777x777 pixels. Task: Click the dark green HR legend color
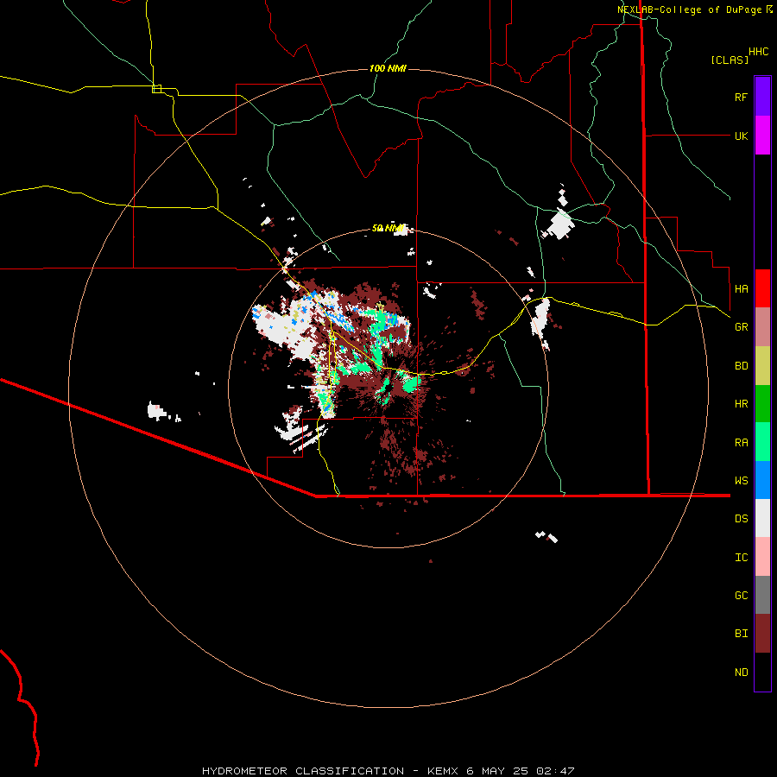pos(762,404)
